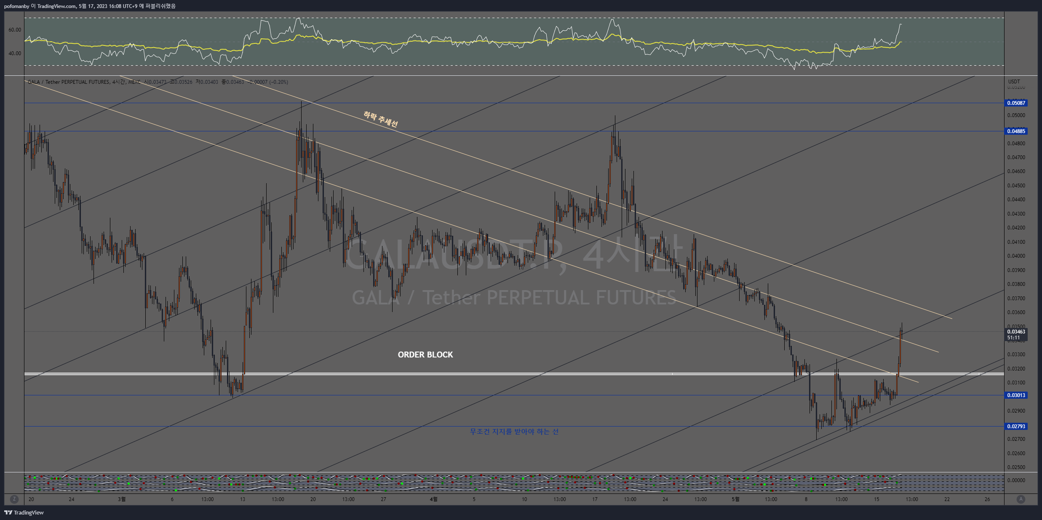Screen dimensions: 1042x520
Task: Click the 0.04000 price axis tick
Action: pyautogui.click(x=1016, y=256)
